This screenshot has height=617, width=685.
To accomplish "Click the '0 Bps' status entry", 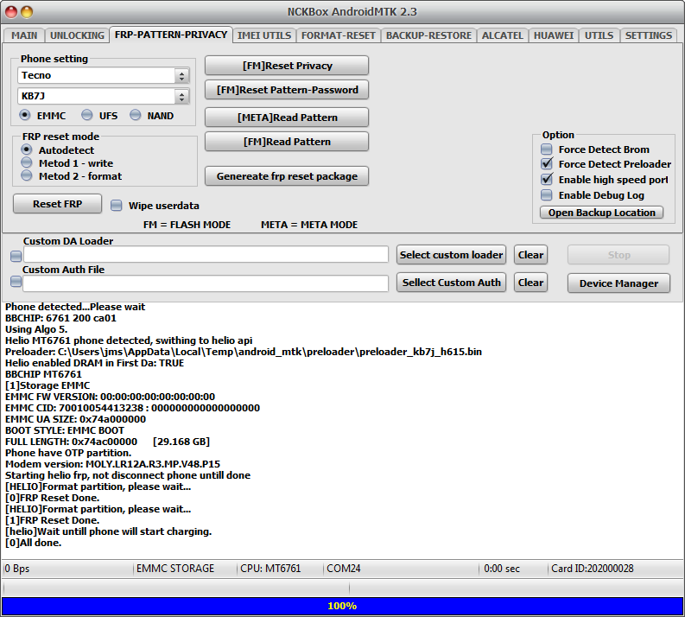I will pyautogui.click(x=16, y=569).
